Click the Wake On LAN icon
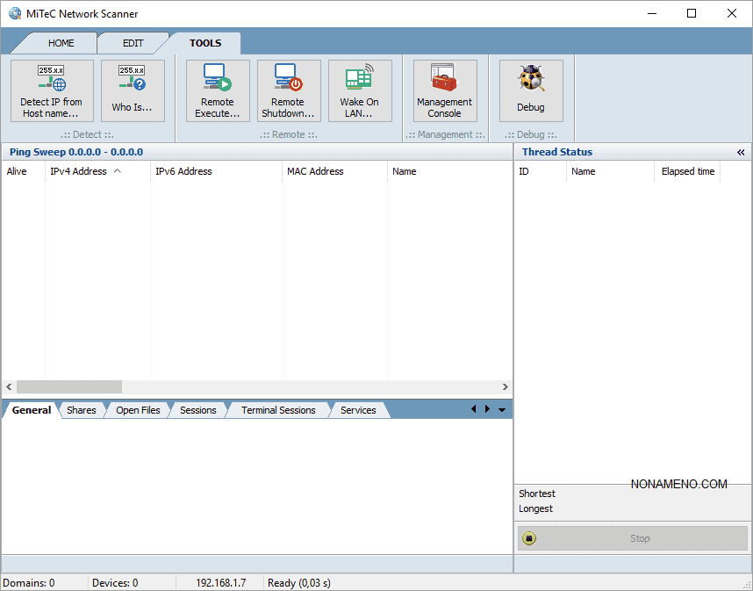Image resolution: width=753 pixels, height=591 pixels. point(359,79)
